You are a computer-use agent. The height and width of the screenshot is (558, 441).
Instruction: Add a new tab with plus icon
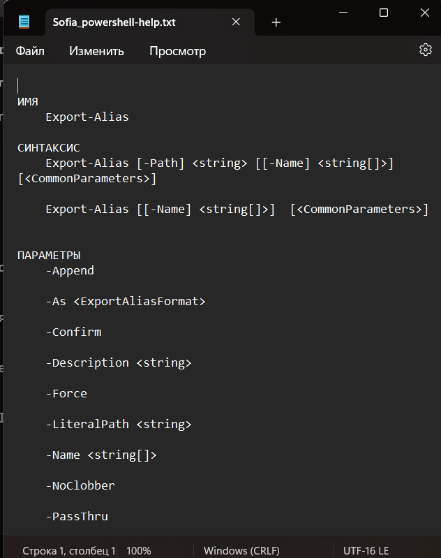coord(276,22)
